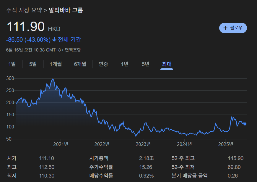Click the 시가총액 value 2.18조

pos(146,158)
